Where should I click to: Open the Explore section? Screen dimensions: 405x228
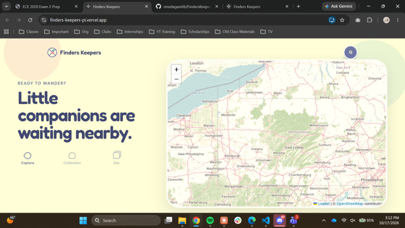(28, 158)
